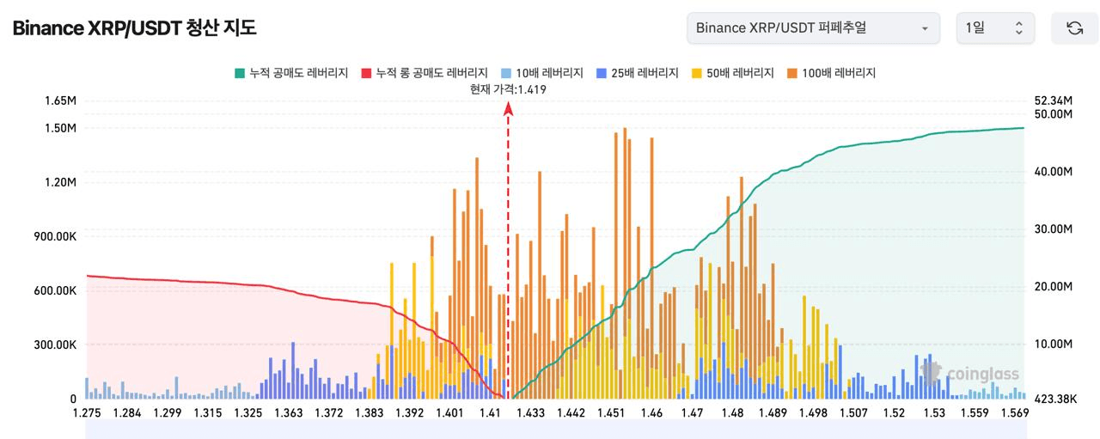Click the 423.38K right axis label
Image resolution: width=1100 pixels, height=439 pixels.
pos(1055,399)
